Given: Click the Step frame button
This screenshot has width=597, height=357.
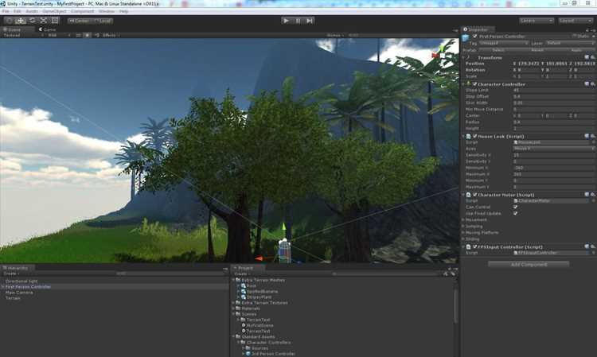Looking at the screenshot, I should click(310, 21).
